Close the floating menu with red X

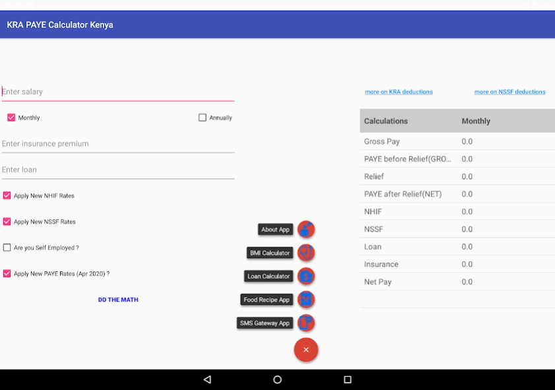point(306,350)
